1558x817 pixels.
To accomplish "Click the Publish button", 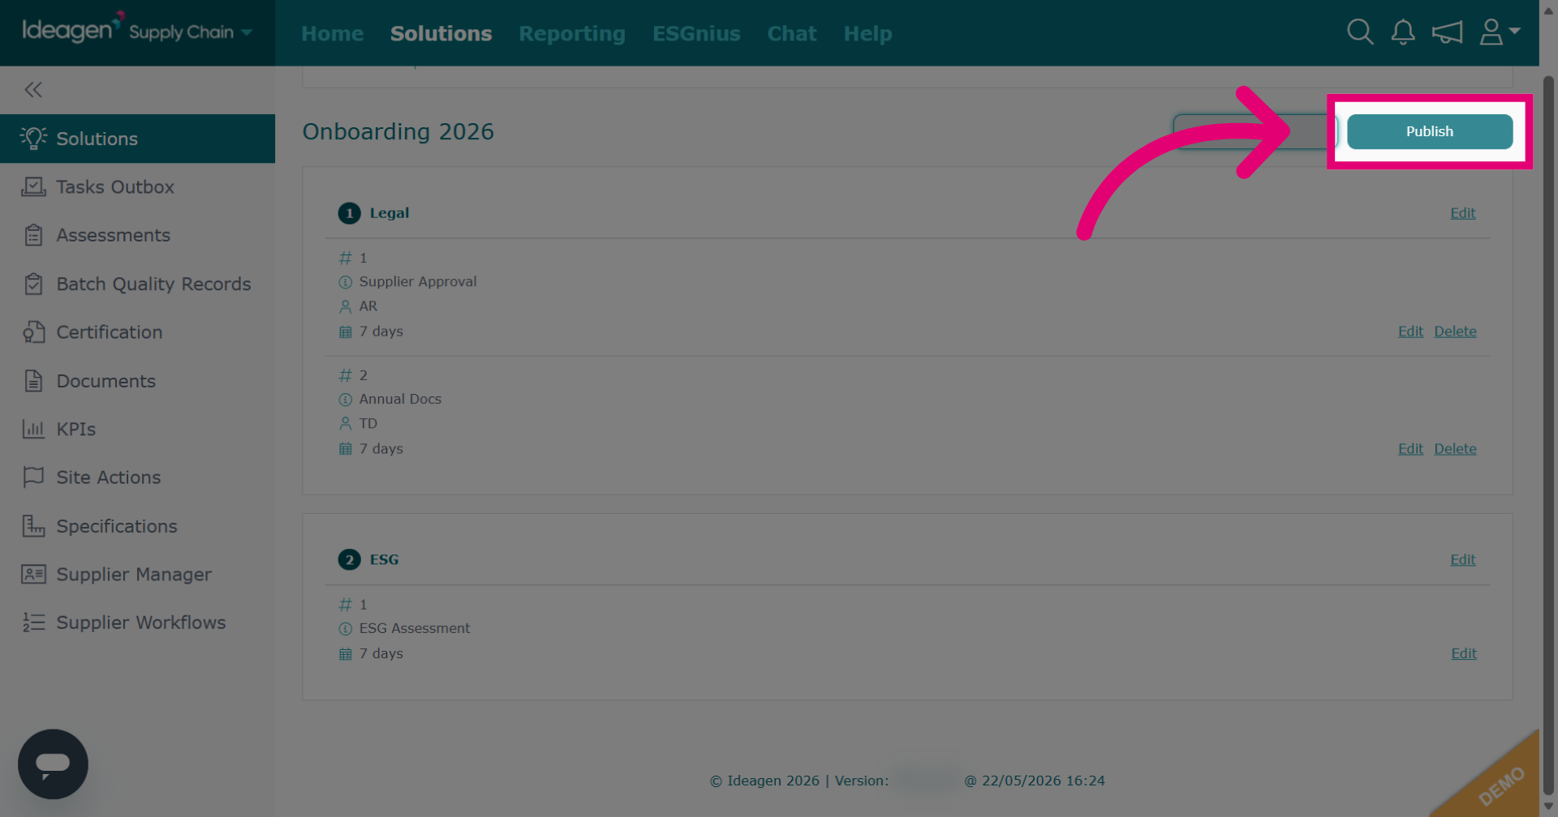I will 1430,131.
